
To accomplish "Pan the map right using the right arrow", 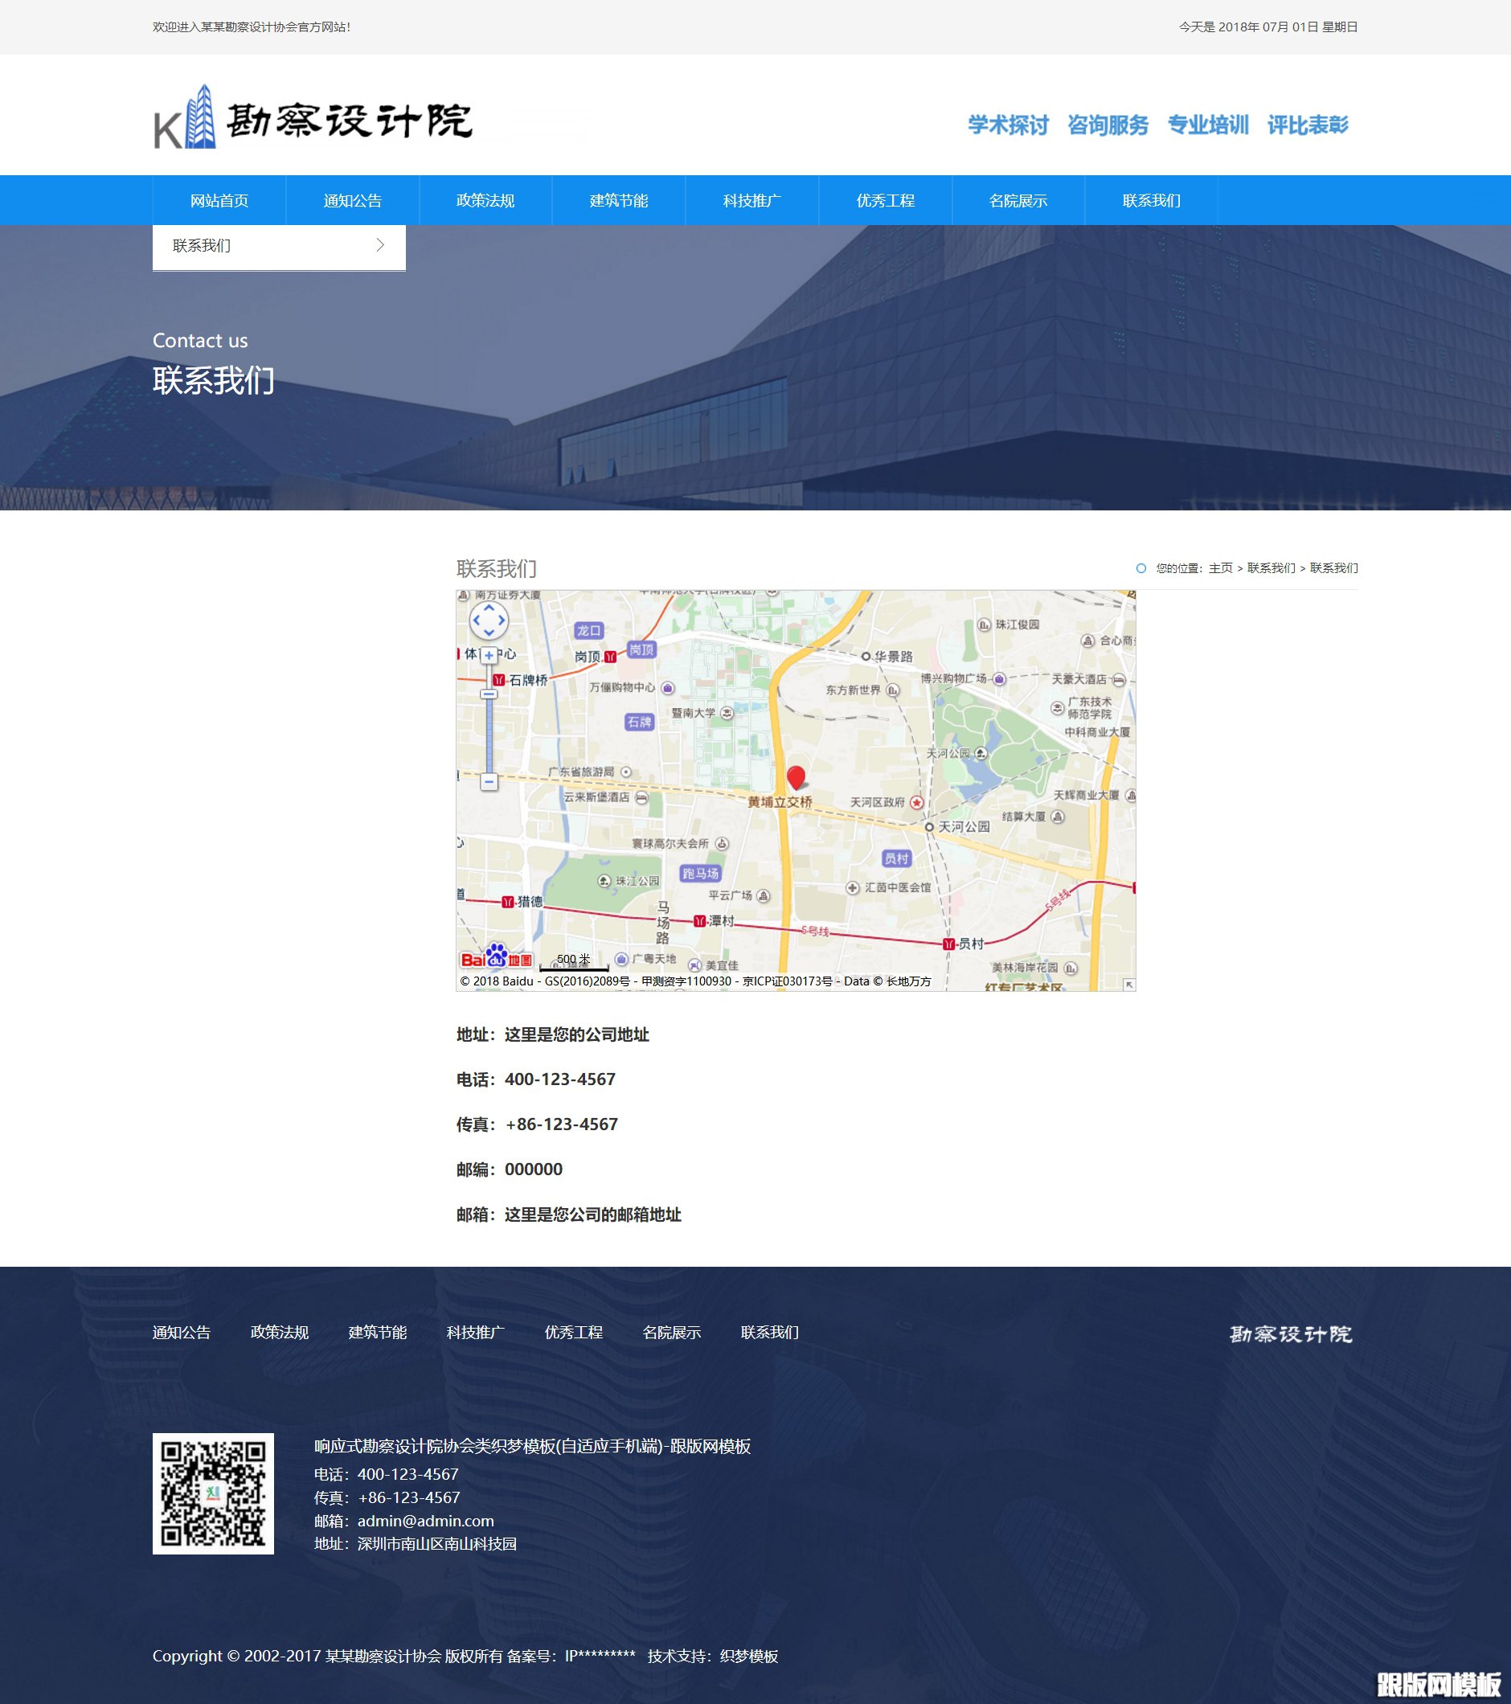I will pos(502,620).
